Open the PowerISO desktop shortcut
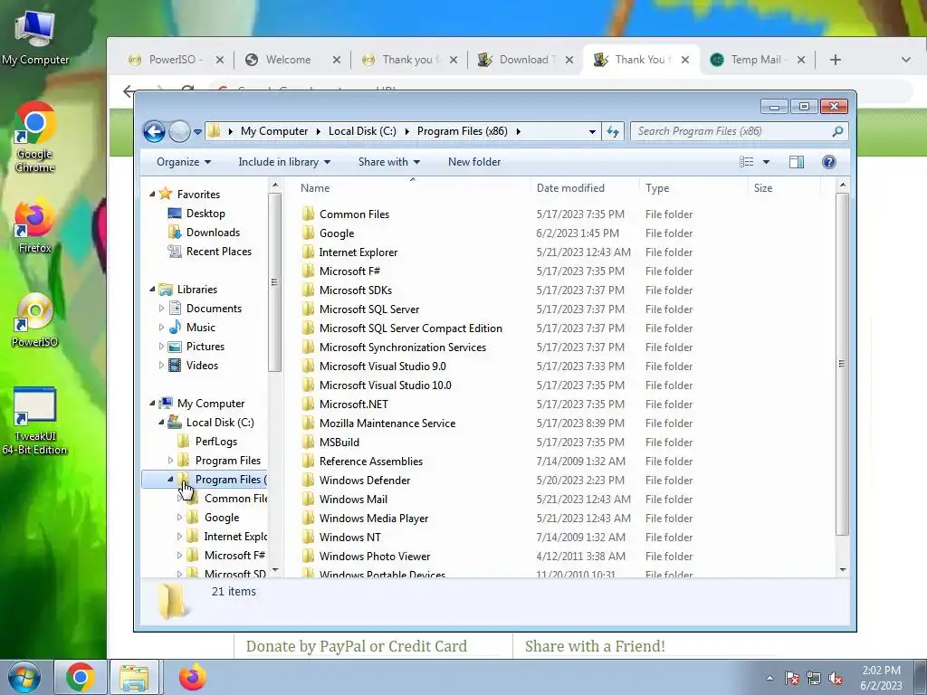This screenshot has width=927, height=695. pyautogui.click(x=35, y=320)
